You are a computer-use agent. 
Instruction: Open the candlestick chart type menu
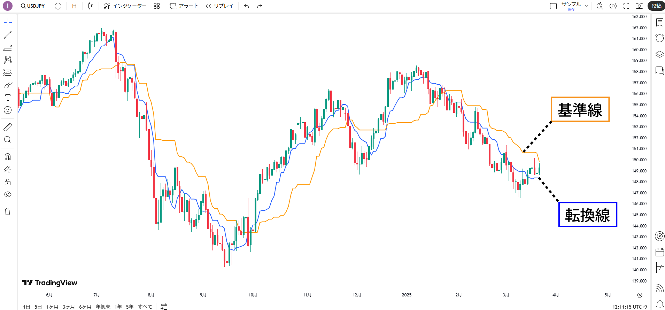click(x=91, y=6)
